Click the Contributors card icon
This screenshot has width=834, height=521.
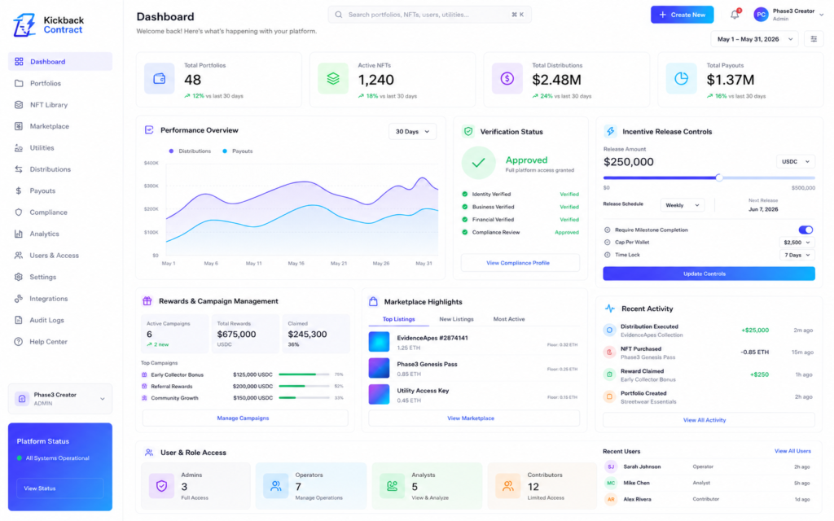pos(508,485)
